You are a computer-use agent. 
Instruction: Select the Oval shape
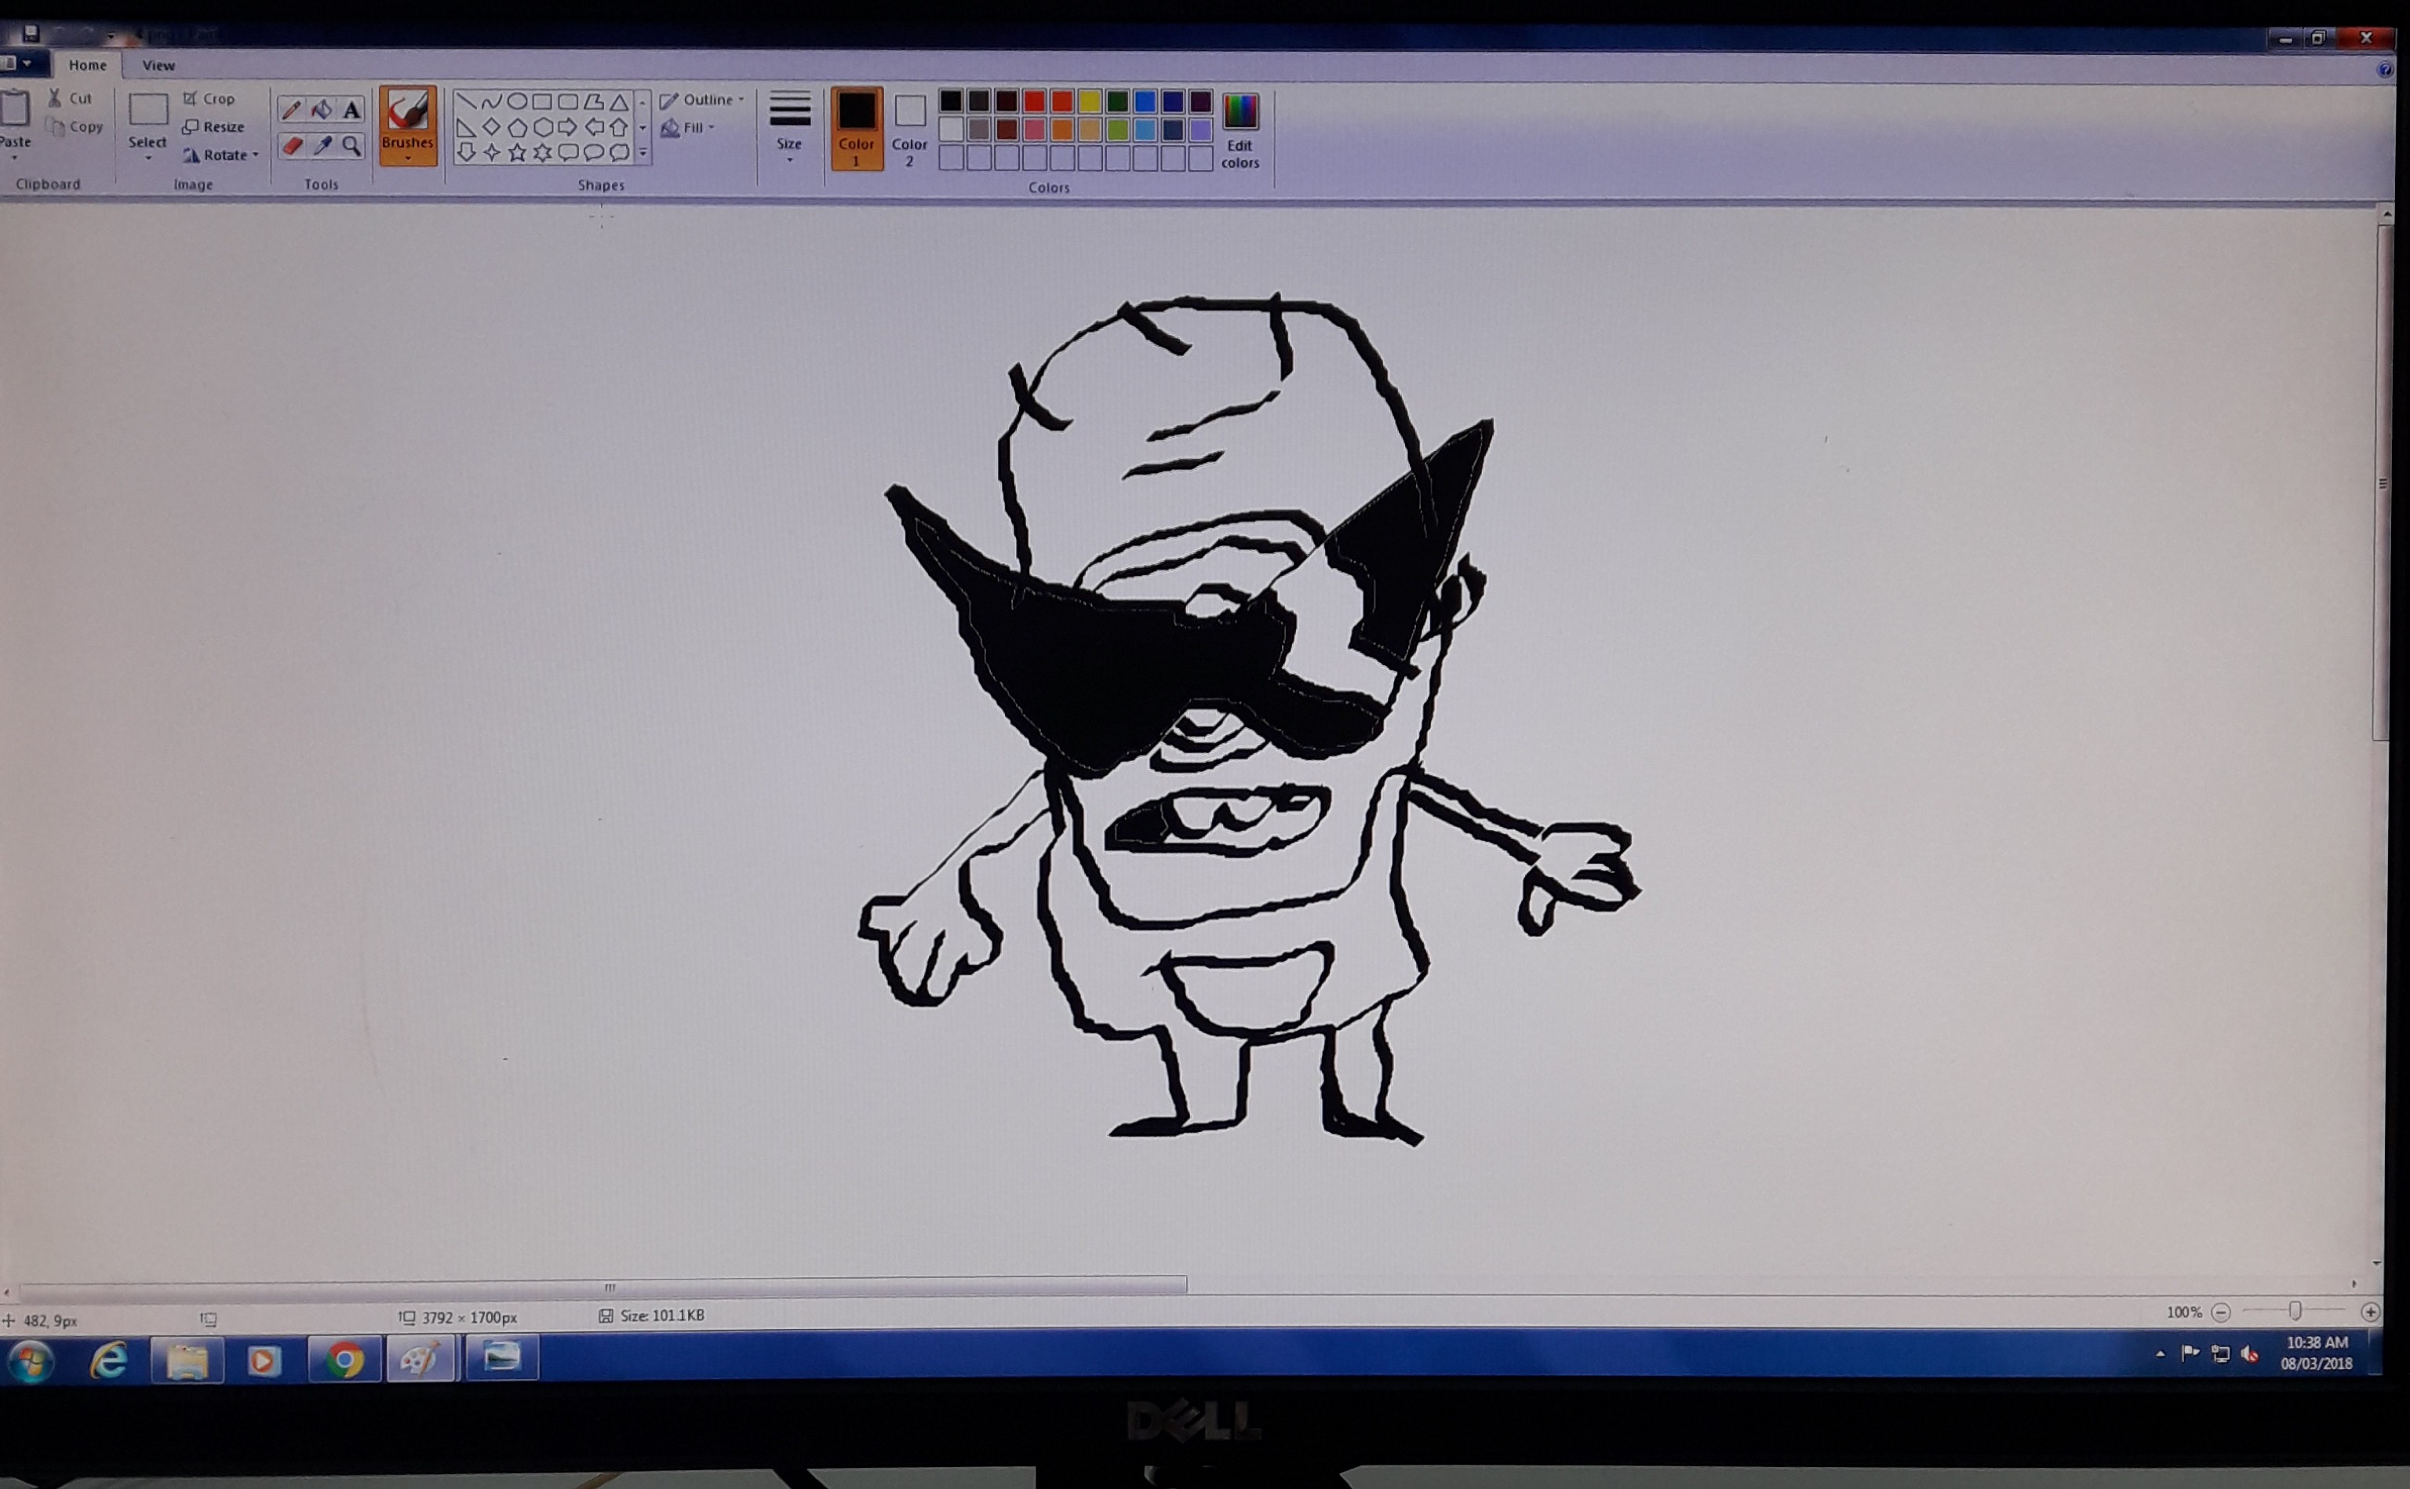(517, 101)
